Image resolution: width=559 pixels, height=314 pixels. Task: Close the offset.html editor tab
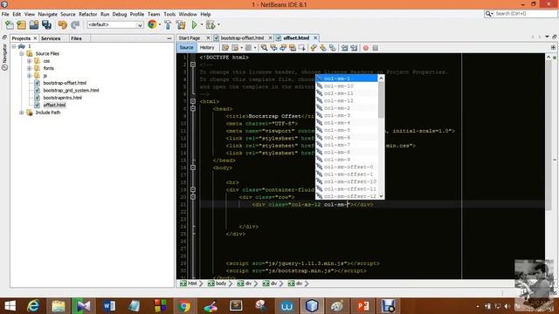coord(315,38)
